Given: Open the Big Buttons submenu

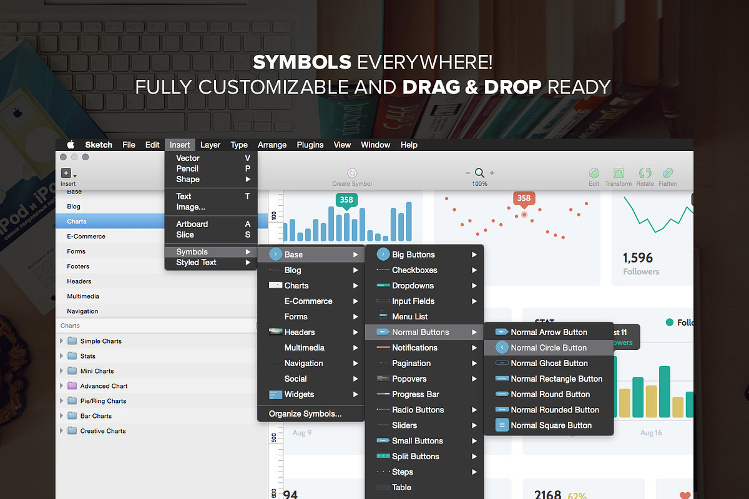Looking at the screenshot, I should click(x=424, y=254).
